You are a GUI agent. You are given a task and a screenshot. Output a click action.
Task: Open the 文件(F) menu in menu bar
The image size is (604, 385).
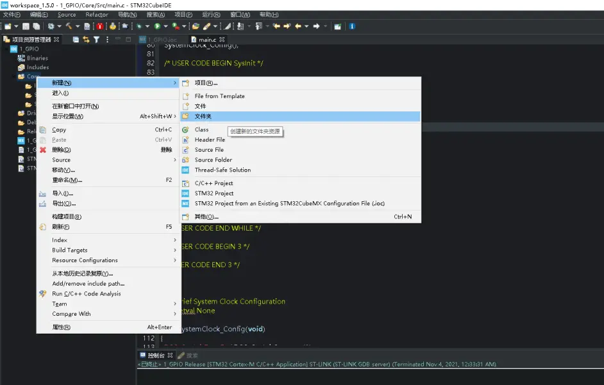12,15
